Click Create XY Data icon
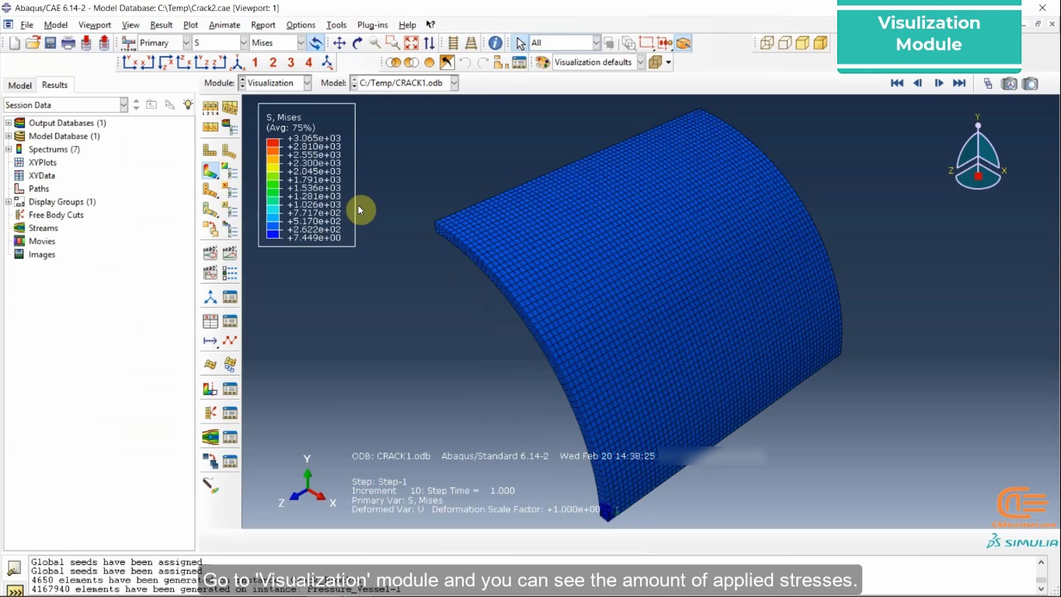The width and height of the screenshot is (1061, 597). click(x=210, y=320)
